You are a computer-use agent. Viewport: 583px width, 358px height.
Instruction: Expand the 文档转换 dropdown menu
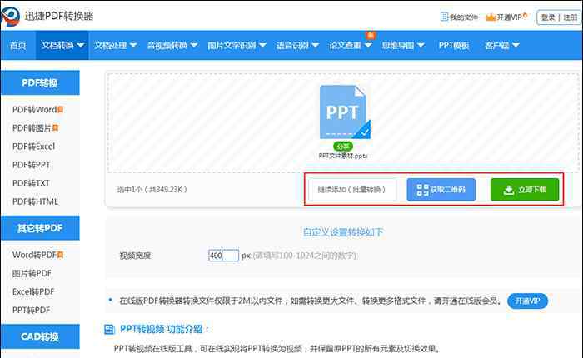[x=63, y=46]
